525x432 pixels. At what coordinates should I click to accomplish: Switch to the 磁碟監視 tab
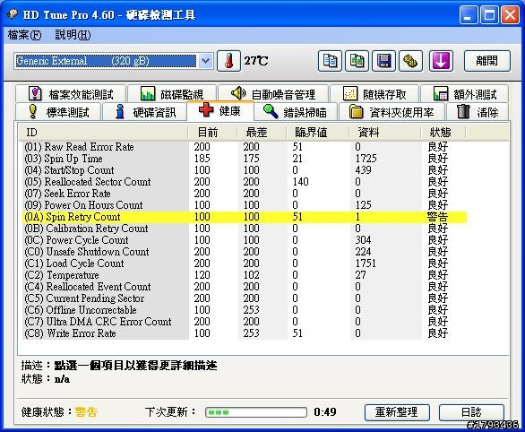pos(172,93)
